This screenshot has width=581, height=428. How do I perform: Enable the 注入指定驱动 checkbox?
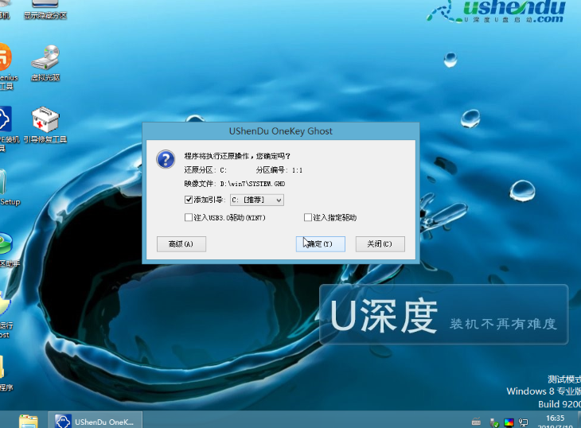[x=307, y=217]
